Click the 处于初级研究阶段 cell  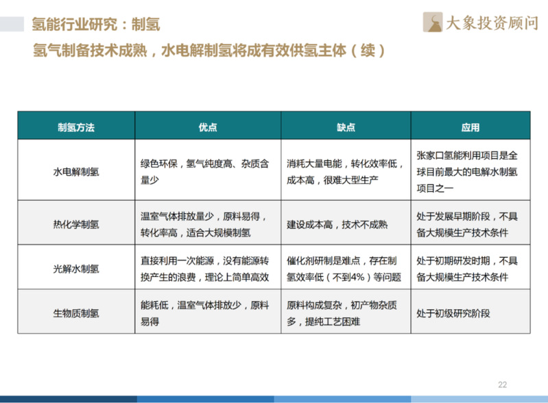(x=453, y=313)
